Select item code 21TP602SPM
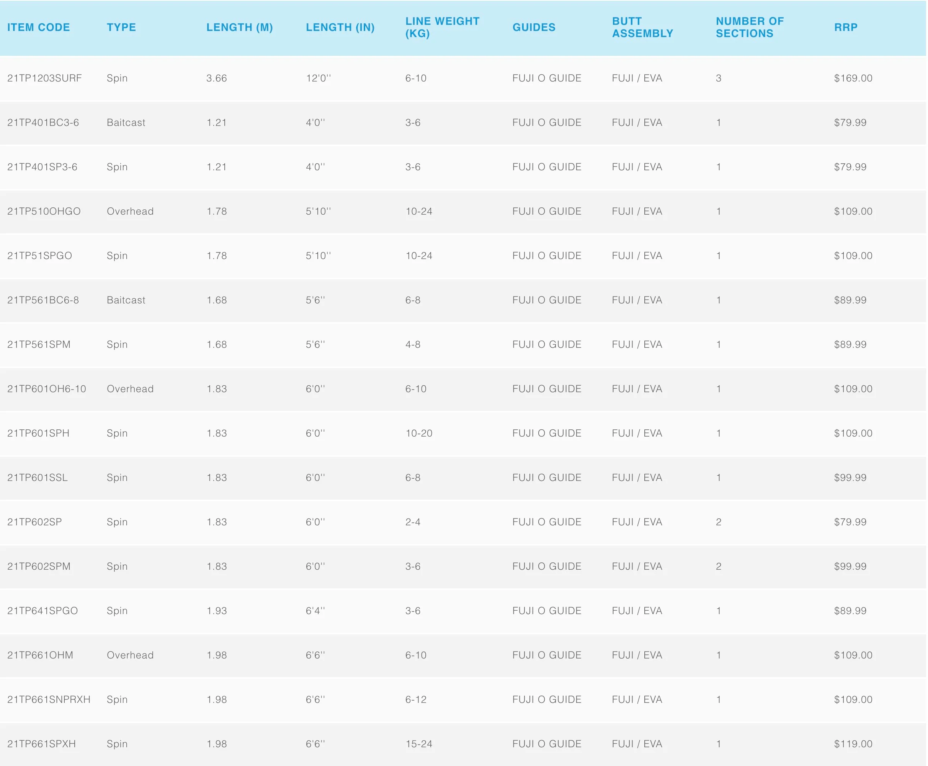 tap(39, 567)
